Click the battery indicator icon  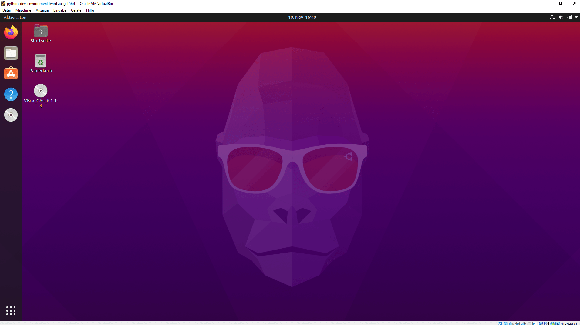click(x=569, y=17)
